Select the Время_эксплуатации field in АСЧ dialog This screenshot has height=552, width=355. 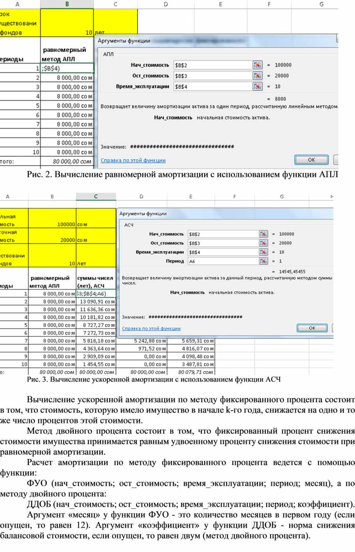click(x=223, y=252)
